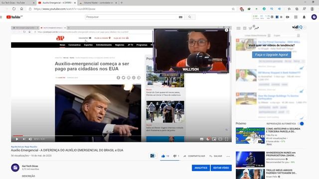Click the video progress bar

coord(121,136)
